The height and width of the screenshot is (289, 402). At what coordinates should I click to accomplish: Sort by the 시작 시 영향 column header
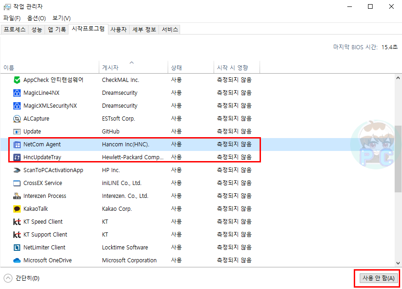pos(237,68)
